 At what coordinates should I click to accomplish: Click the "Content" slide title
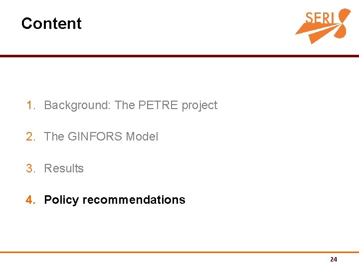(x=51, y=23)
